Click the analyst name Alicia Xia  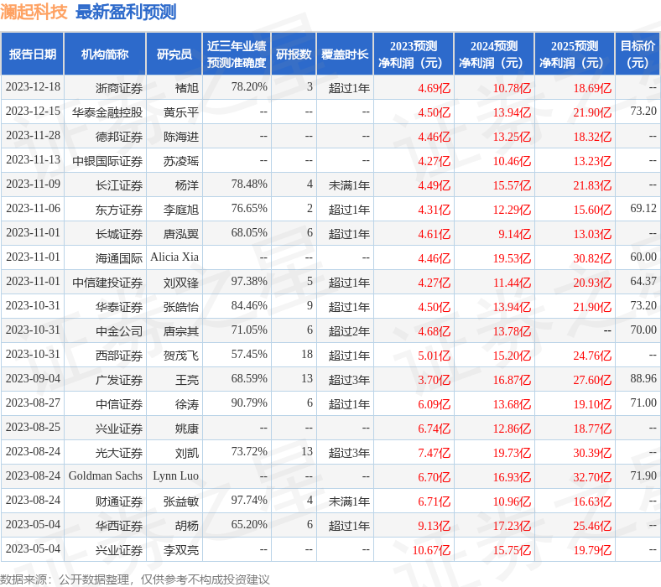coord(174,257)
